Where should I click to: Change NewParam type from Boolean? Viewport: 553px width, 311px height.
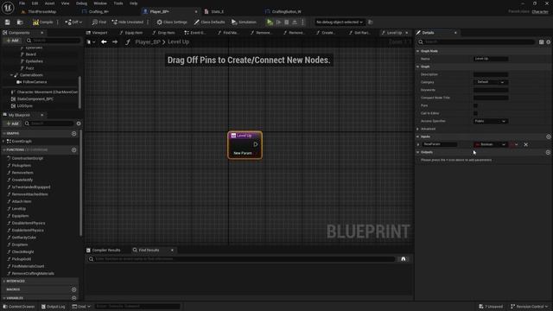490,144
